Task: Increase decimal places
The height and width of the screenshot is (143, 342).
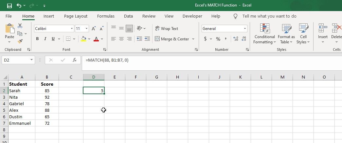Action: [x=236, y=39]
